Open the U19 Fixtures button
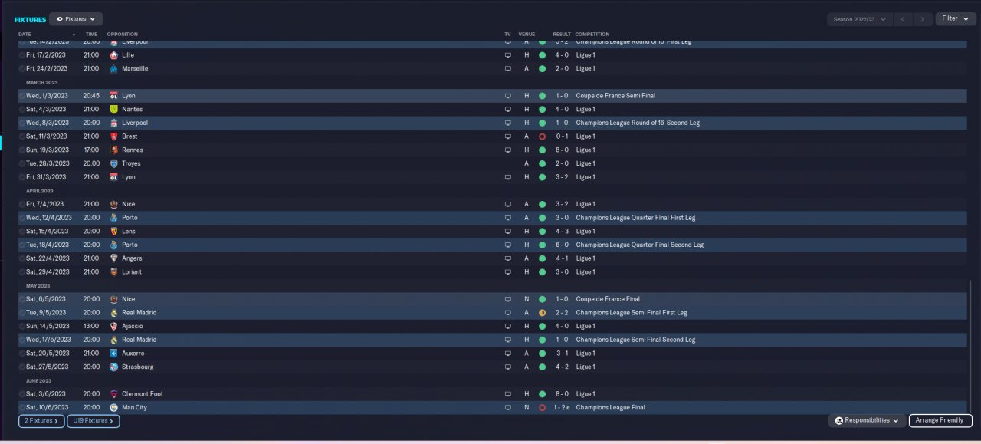 click(x=94, y=421)
